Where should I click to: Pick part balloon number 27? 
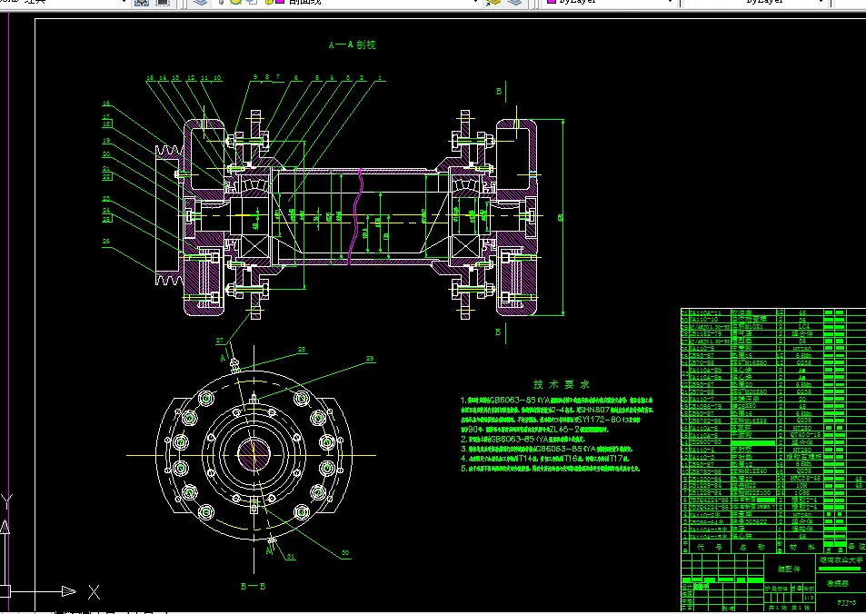click(x=220, y=341)
